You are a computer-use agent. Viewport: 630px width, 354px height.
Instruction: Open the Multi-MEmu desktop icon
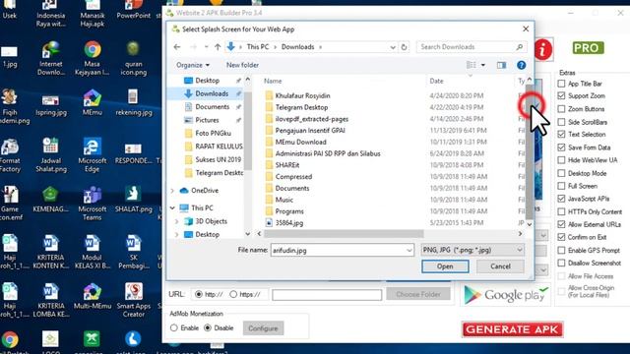[x=92, y=296]
